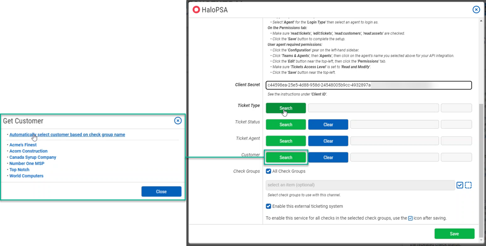The image size is (486, 246).
Task: Click the Ticket Type name field
Action: click(373, 108)
